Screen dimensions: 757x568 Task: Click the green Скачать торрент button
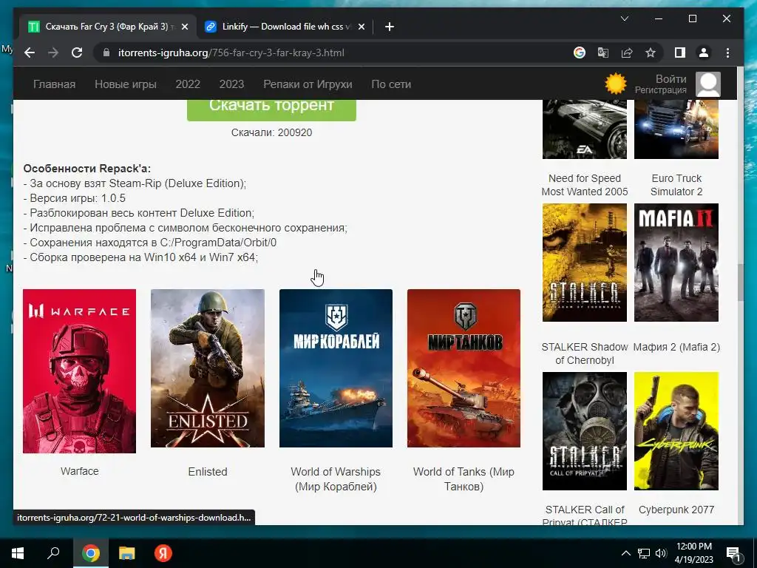coord(271,109)
